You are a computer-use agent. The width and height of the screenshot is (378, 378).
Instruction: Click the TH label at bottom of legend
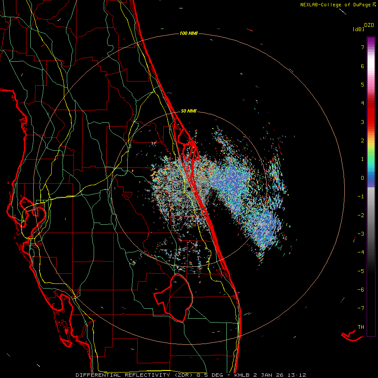(361, 327)
